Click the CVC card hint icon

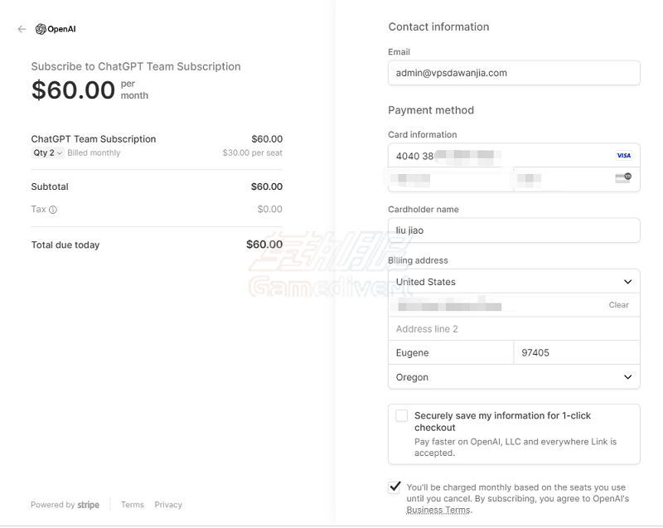(623, 178)
